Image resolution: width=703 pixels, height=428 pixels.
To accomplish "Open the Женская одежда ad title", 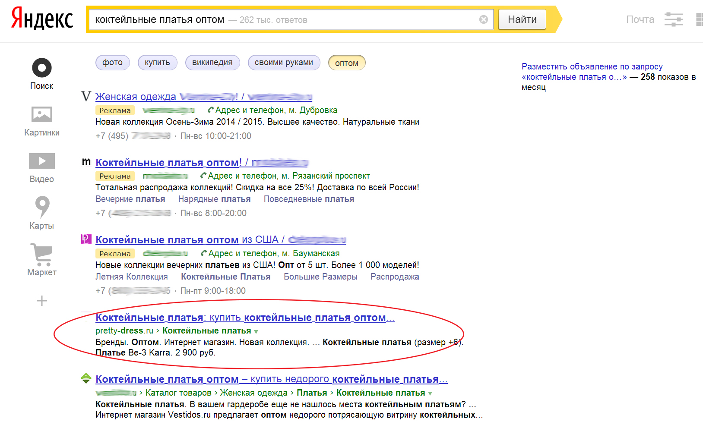I will point(204,97).
